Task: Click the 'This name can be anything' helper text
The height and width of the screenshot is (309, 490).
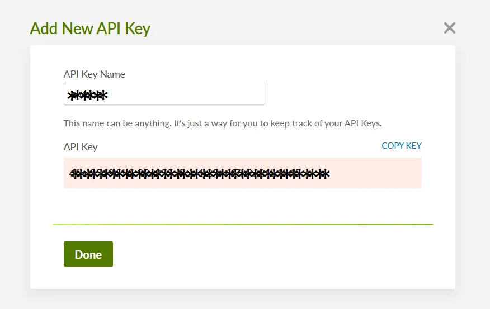Action: coord(223,123)
